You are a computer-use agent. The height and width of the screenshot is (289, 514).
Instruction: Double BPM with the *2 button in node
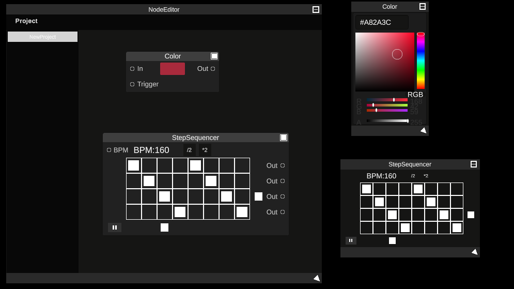[x=205, y=150]
